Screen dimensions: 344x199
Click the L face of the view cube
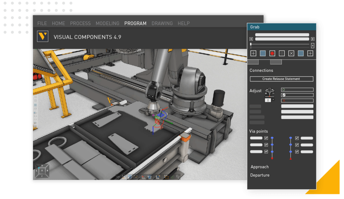[x=37, y=170]
